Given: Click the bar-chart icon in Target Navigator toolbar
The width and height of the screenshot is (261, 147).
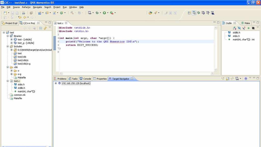Looking at the screenshot, I should 228,79.
